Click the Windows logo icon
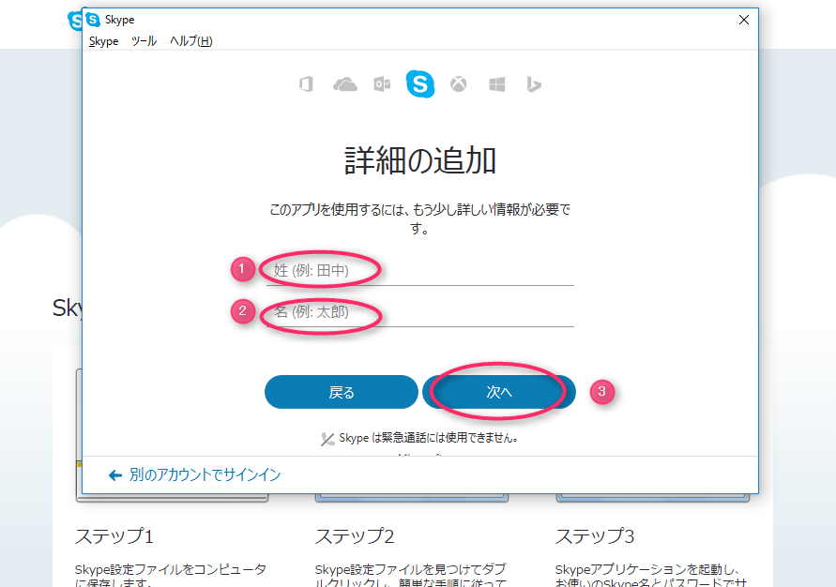This screenshot has height=587, width=836. (497, 84)
